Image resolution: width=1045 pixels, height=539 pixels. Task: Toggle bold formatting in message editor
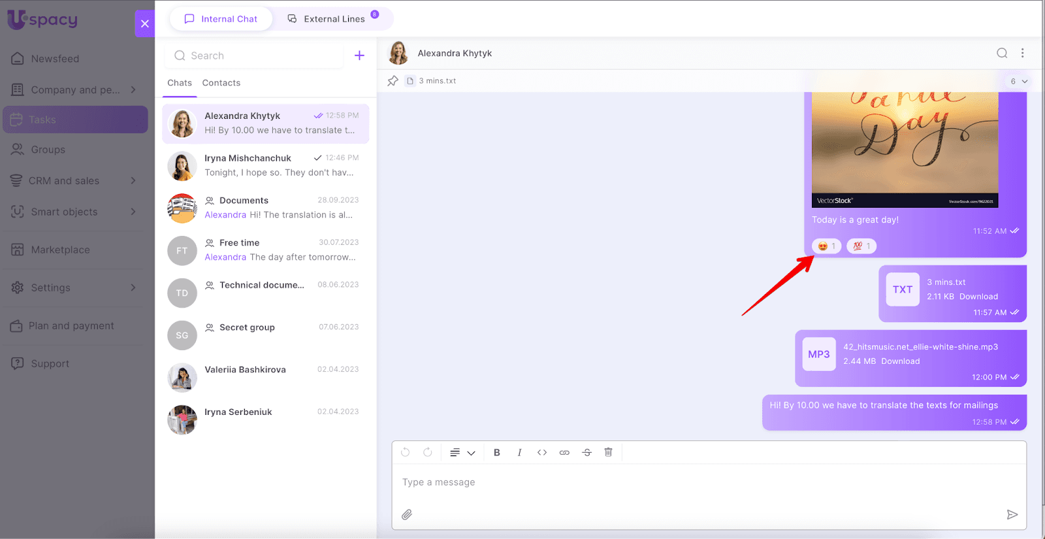(497, 452)
